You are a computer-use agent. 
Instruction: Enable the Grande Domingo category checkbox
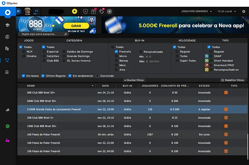pyautogui.click(x=64, y=56)
